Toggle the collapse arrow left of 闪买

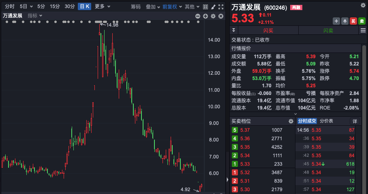coord(233,30)
